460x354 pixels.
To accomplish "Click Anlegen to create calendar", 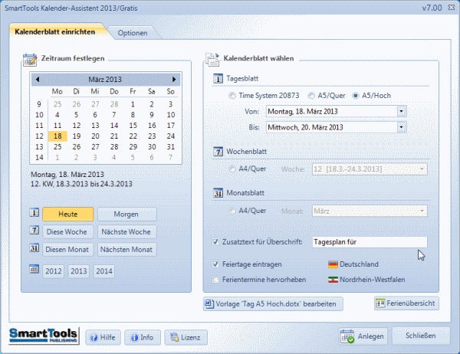I will click(363, 336).
